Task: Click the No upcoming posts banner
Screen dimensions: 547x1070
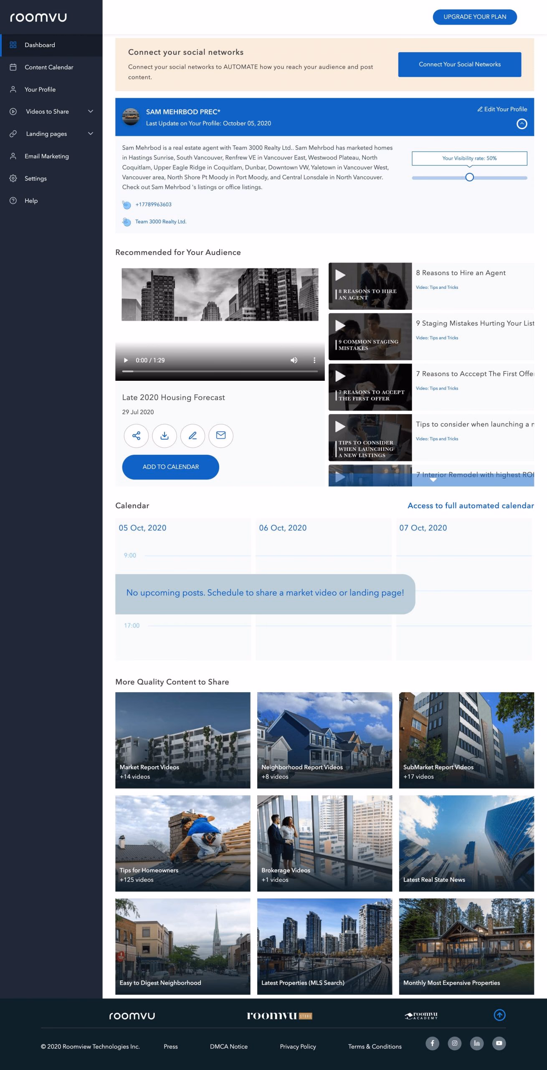Action: pyautogui.click(x=265, y=594)
